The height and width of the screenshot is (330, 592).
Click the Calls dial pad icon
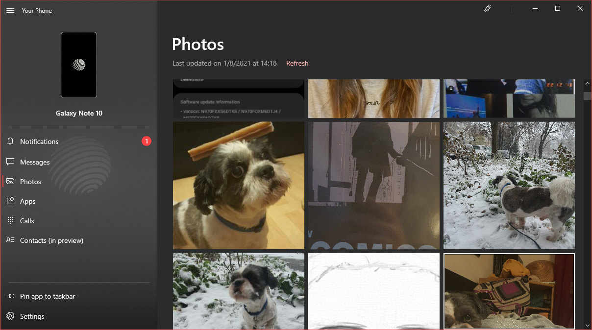pyautogui.click(x=10, y=221)
